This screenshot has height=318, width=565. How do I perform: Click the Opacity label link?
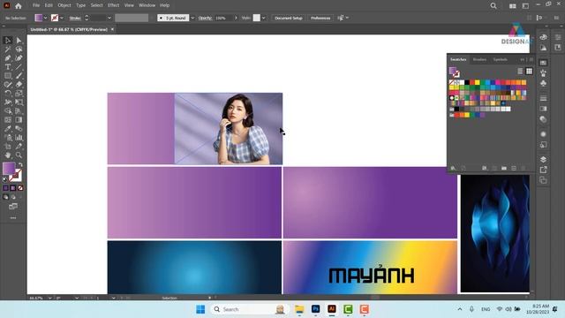point(205,18)
